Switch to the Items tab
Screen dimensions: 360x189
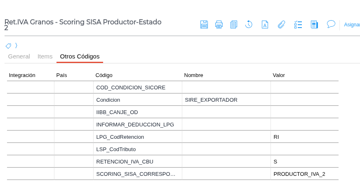45,56
